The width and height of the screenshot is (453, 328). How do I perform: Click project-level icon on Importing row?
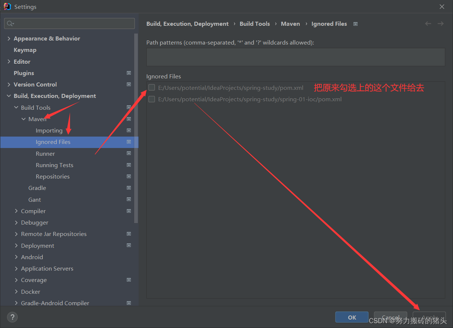point(129,130)
